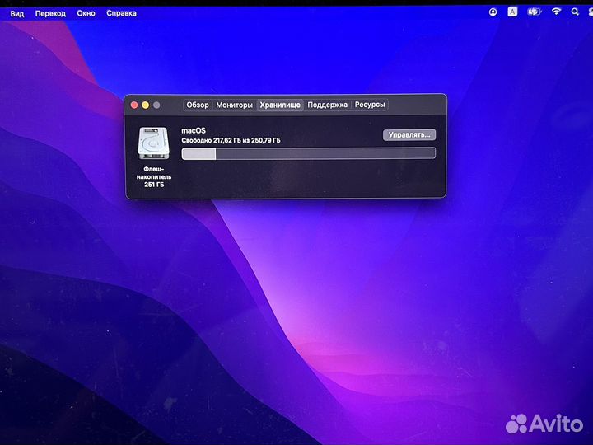Click the flash drive disk icon
This screenshot has height=445, width=593.
(153, 143)
